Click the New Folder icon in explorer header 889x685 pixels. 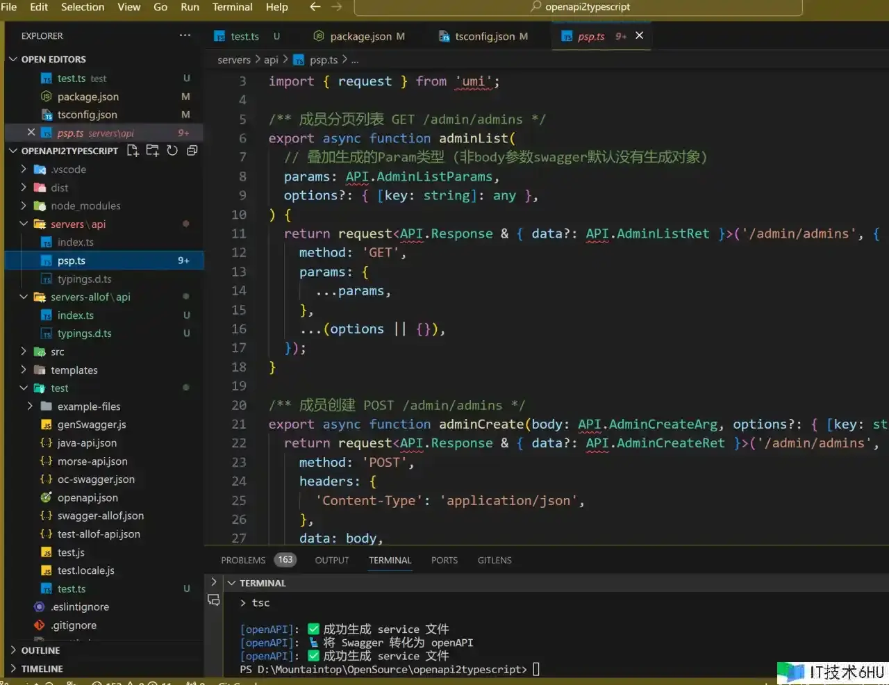pos(153,151)
